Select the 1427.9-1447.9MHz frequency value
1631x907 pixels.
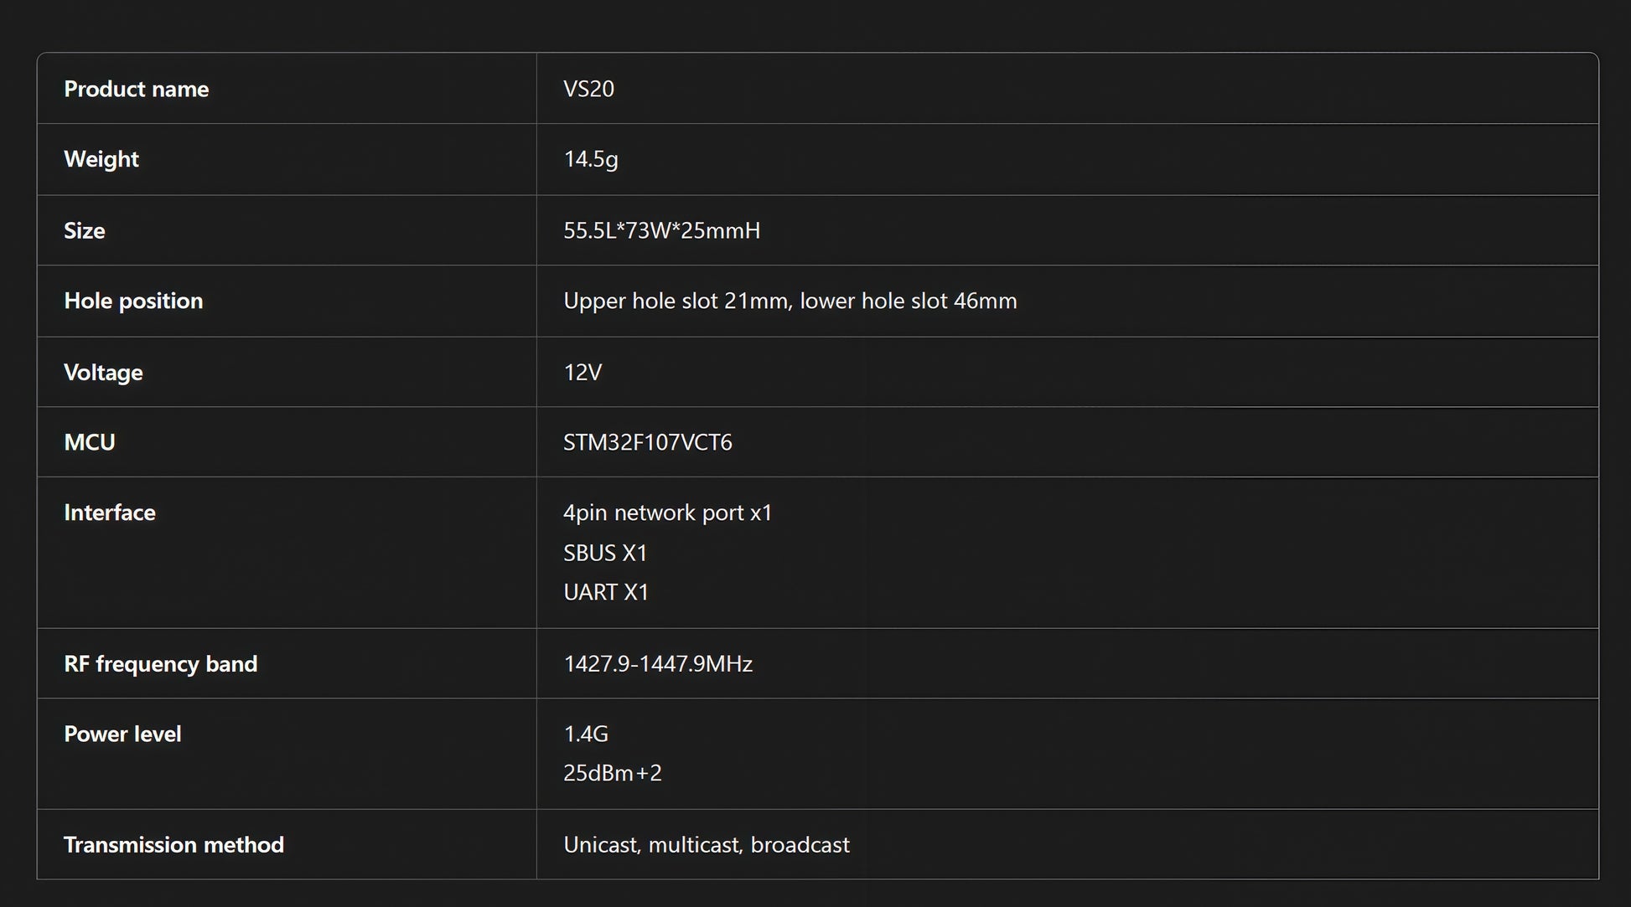[658, 663]
